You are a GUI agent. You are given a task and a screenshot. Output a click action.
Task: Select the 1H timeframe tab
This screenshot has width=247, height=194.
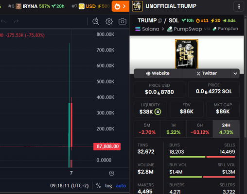click(x=174, y=129)
